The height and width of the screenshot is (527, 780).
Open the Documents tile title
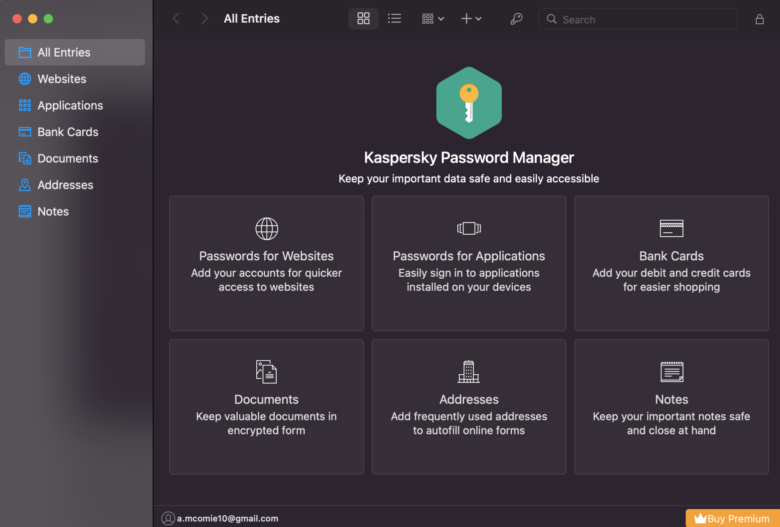267,399
